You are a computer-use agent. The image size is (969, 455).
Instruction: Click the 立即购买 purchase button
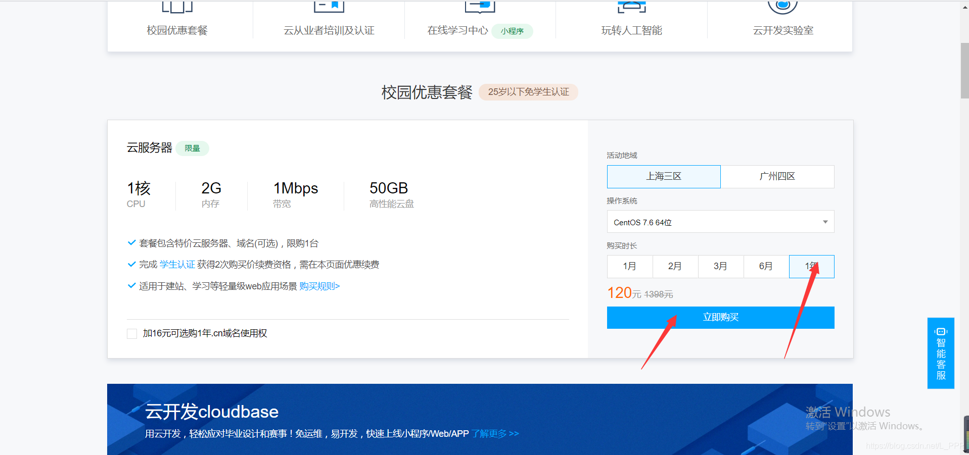click(720, 317)
